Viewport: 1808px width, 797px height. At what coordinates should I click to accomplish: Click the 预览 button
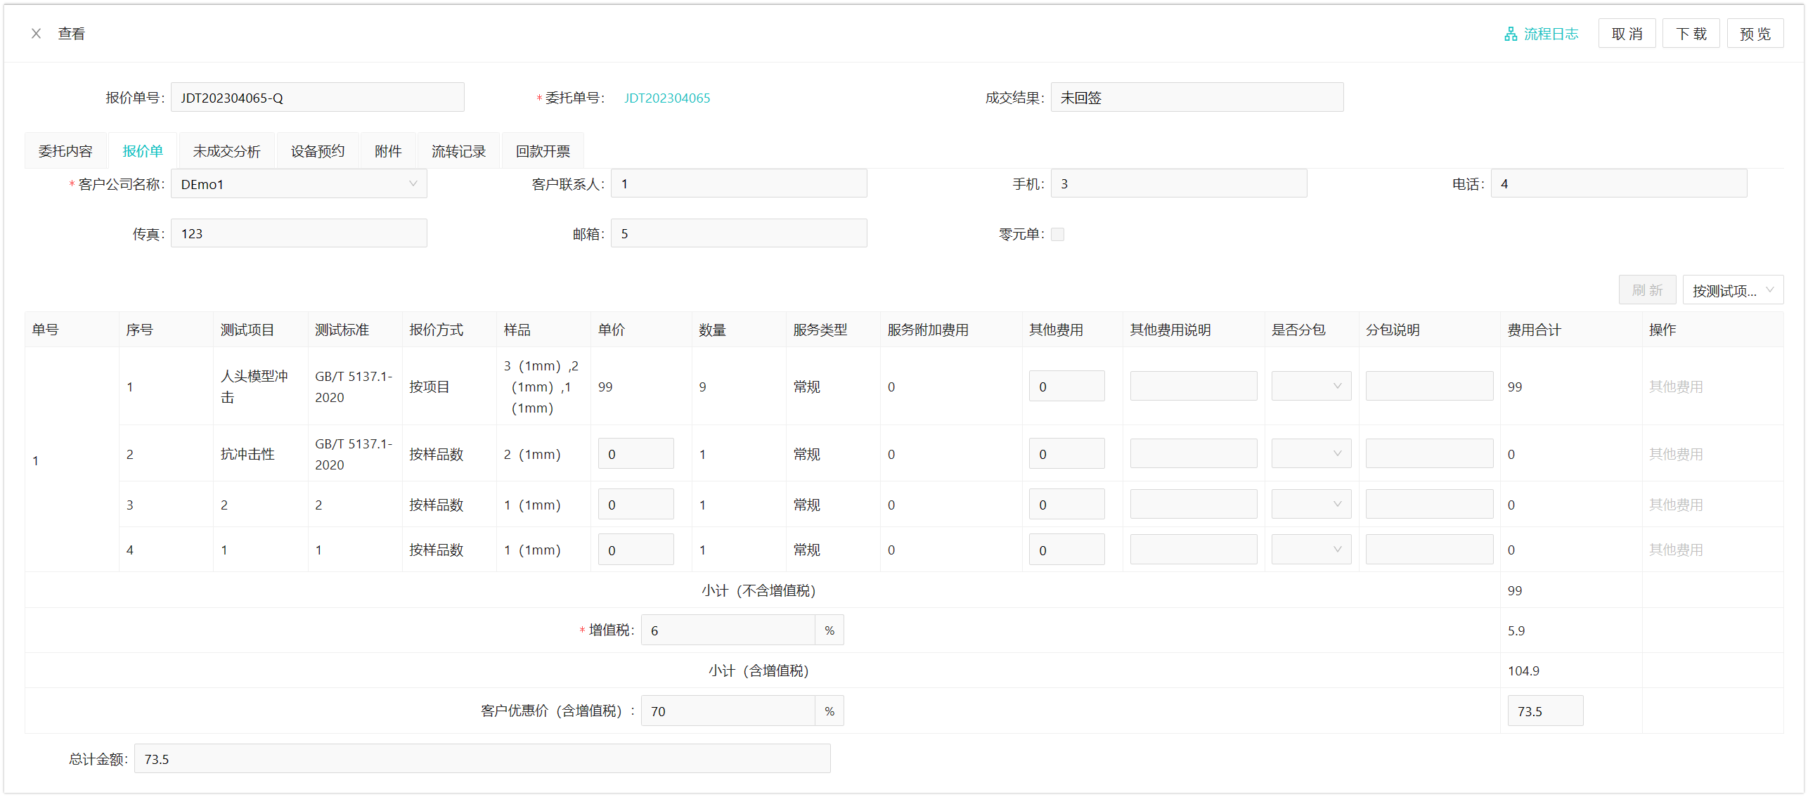tap(1755, 34)
